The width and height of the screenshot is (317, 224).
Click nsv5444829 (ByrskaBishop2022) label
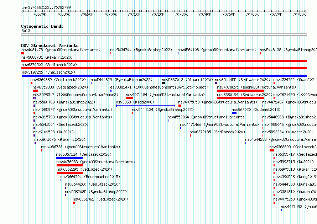pyautogui.click(x=121, y=80)
